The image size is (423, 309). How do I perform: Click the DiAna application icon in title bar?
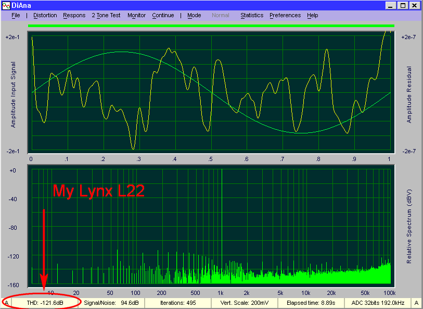(6, 5)
